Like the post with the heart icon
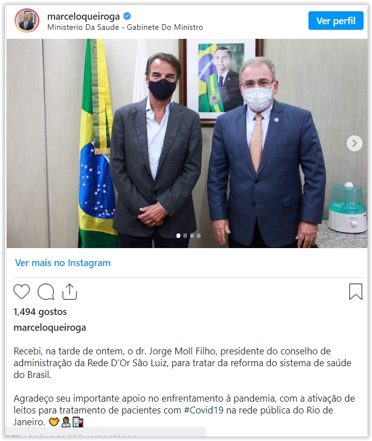Viewport: 372px width, 441px height. pos(21,291)
